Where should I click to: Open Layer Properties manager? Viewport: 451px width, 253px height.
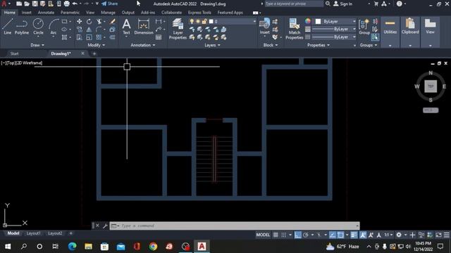(x=178, y=29)
